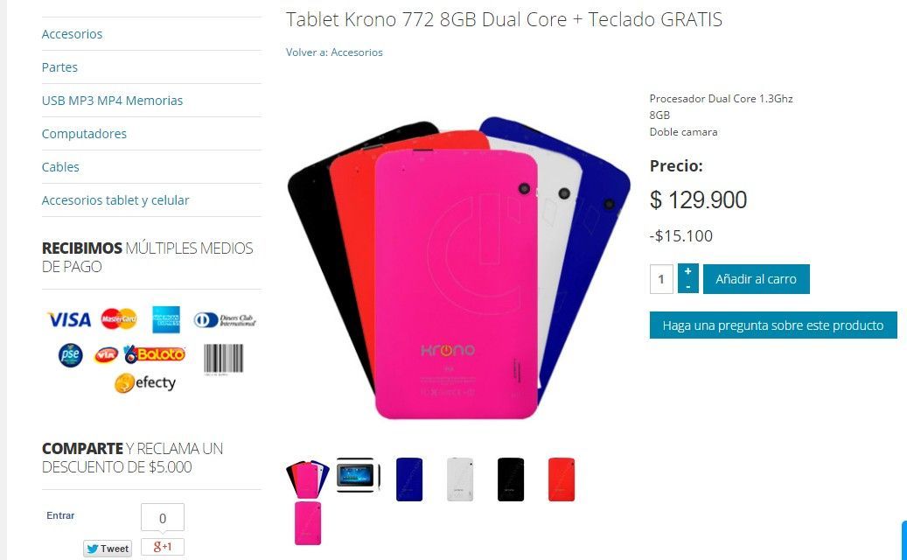The image size is (907, 560).
Task: Increase quantity with the plus stepper
Action: pos(687,271)
